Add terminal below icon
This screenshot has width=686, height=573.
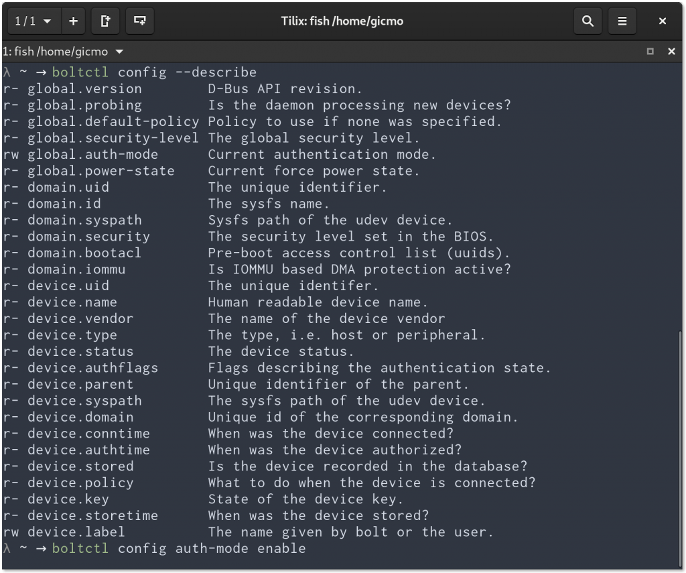pyautogui.click(x=139, y=21)
